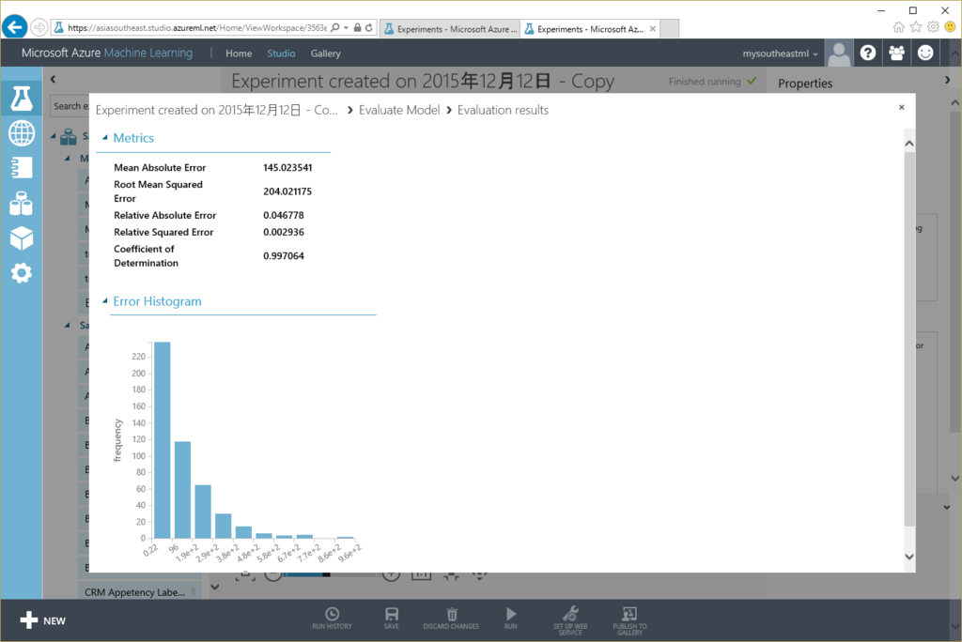Open the community people icon
The width and height of the screenshot is (962, 642).
[x=896, y=53]
